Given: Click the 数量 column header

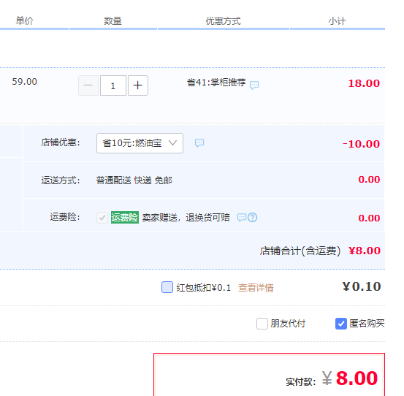Looking at the screenshot, I should (x=113, y=21).
